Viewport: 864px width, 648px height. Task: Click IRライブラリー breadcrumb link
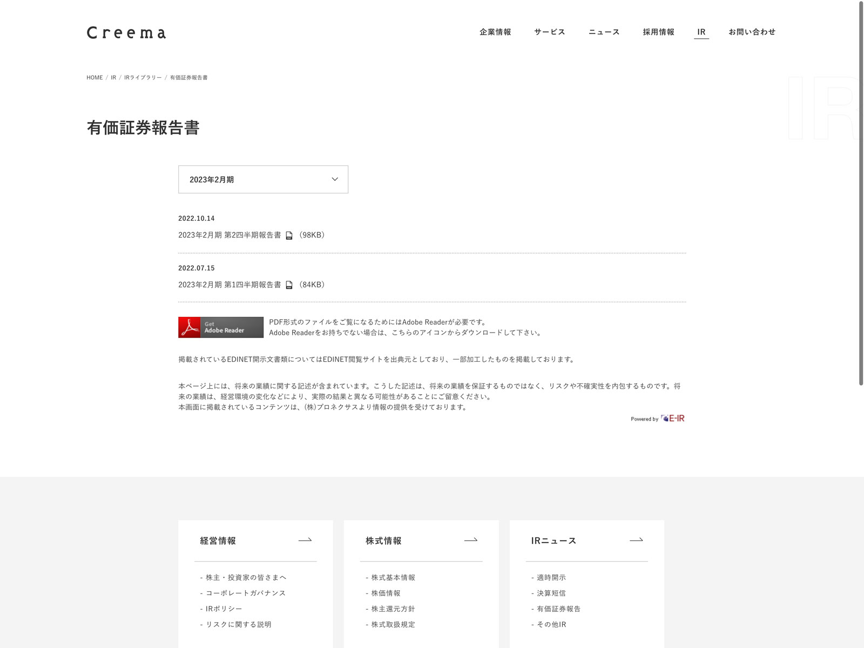[x=143, y=78]
